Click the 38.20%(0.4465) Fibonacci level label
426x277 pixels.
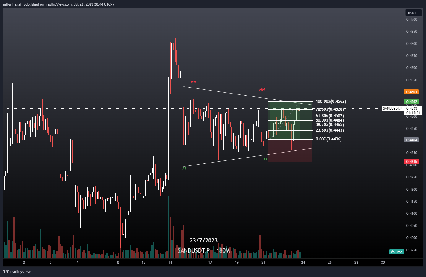click(330, 124)
